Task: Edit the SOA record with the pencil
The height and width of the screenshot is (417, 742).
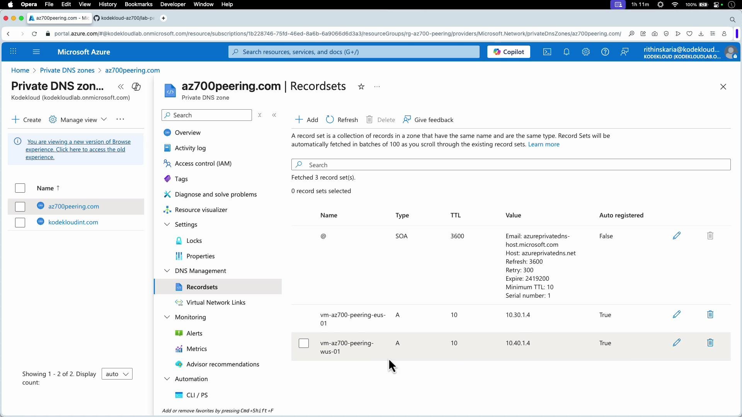Action: click(677, 236)
